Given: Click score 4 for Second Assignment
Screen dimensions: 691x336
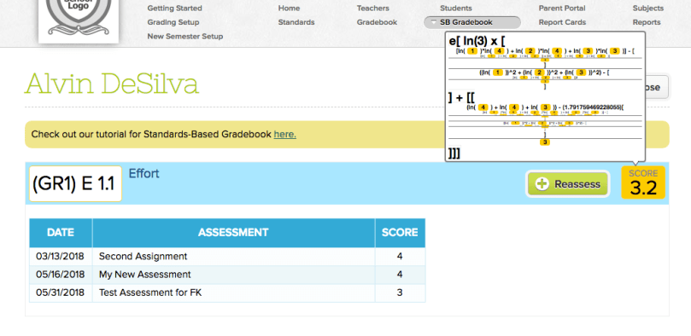Looking at the screenshot, I should pos(400,257).
